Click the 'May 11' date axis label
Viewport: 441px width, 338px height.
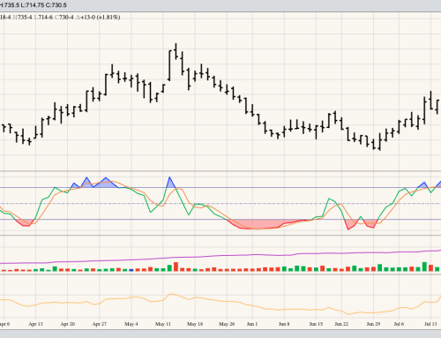[x=163, y=324]
